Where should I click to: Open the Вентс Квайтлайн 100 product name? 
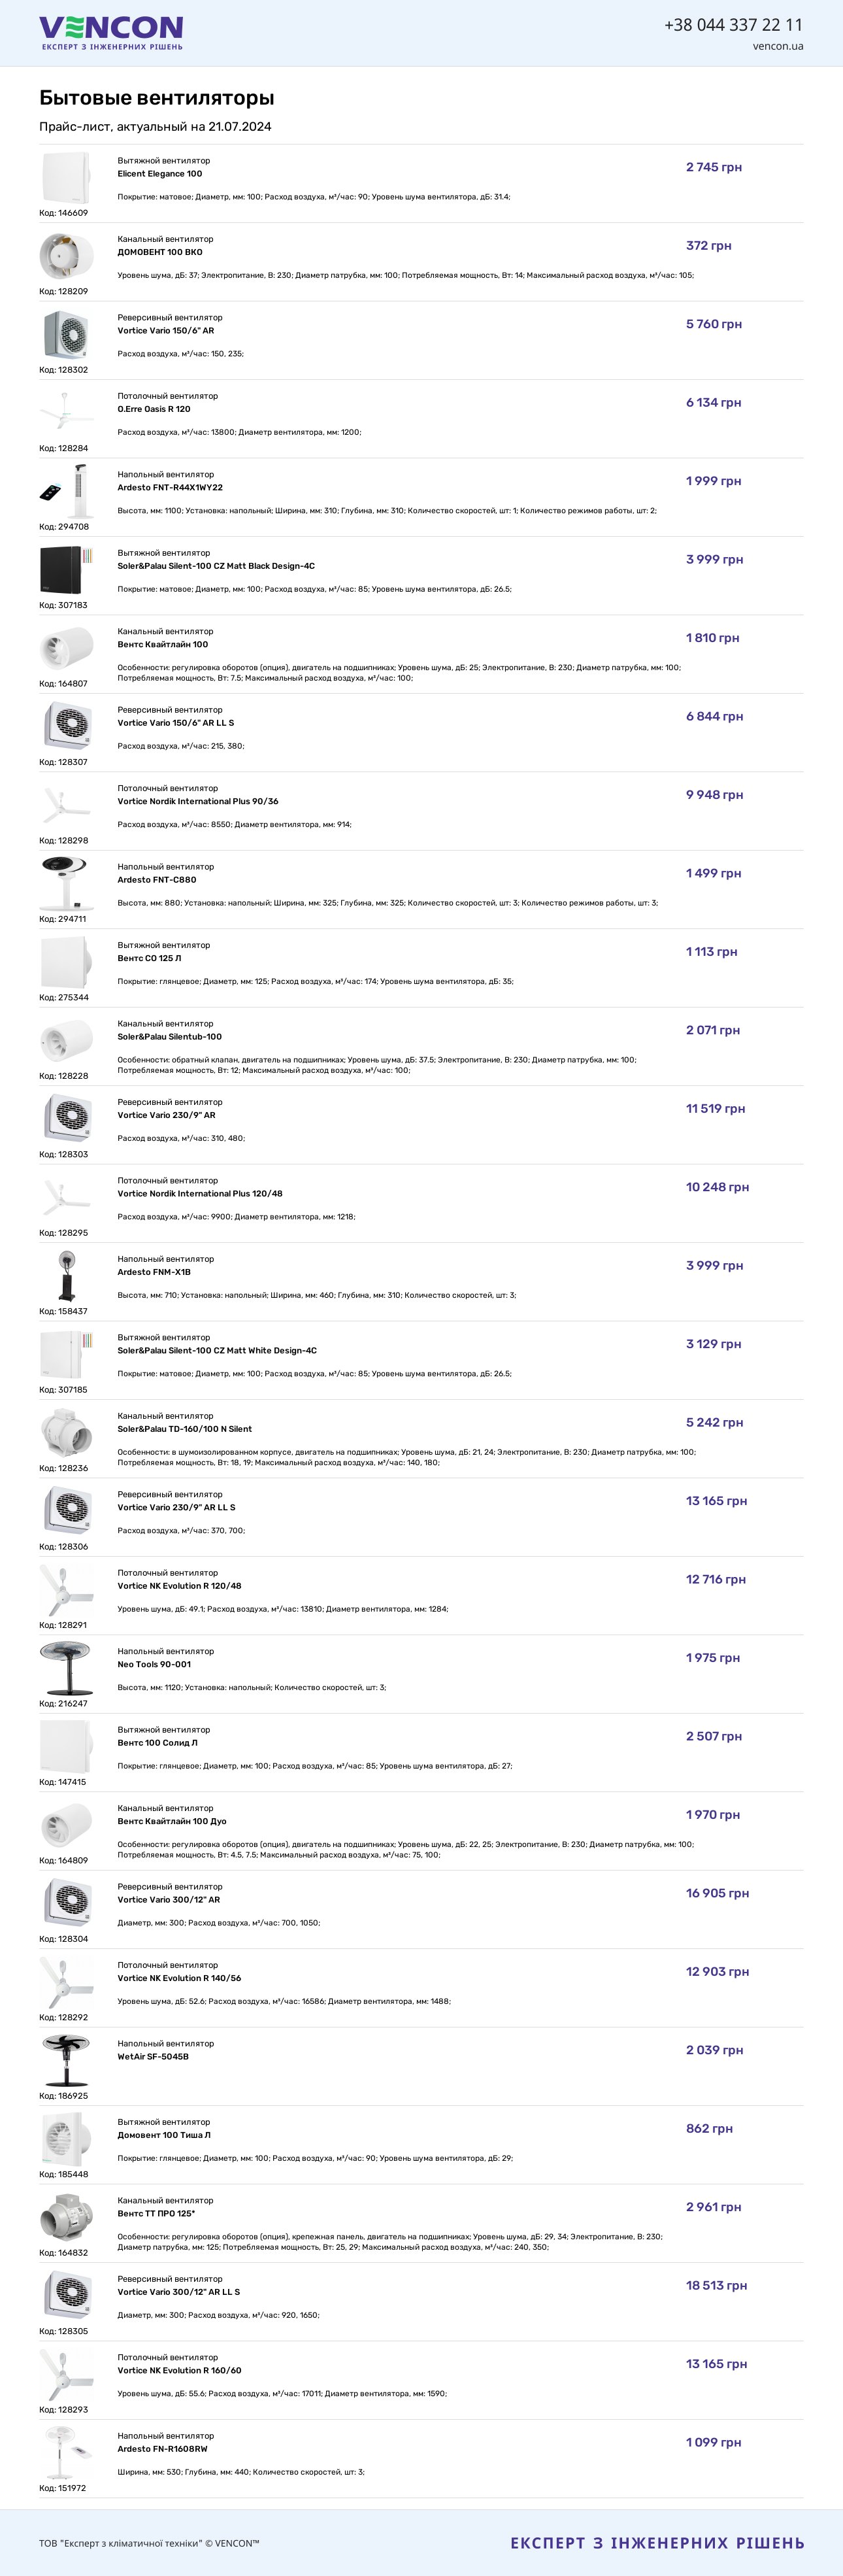tap(163, 645)
